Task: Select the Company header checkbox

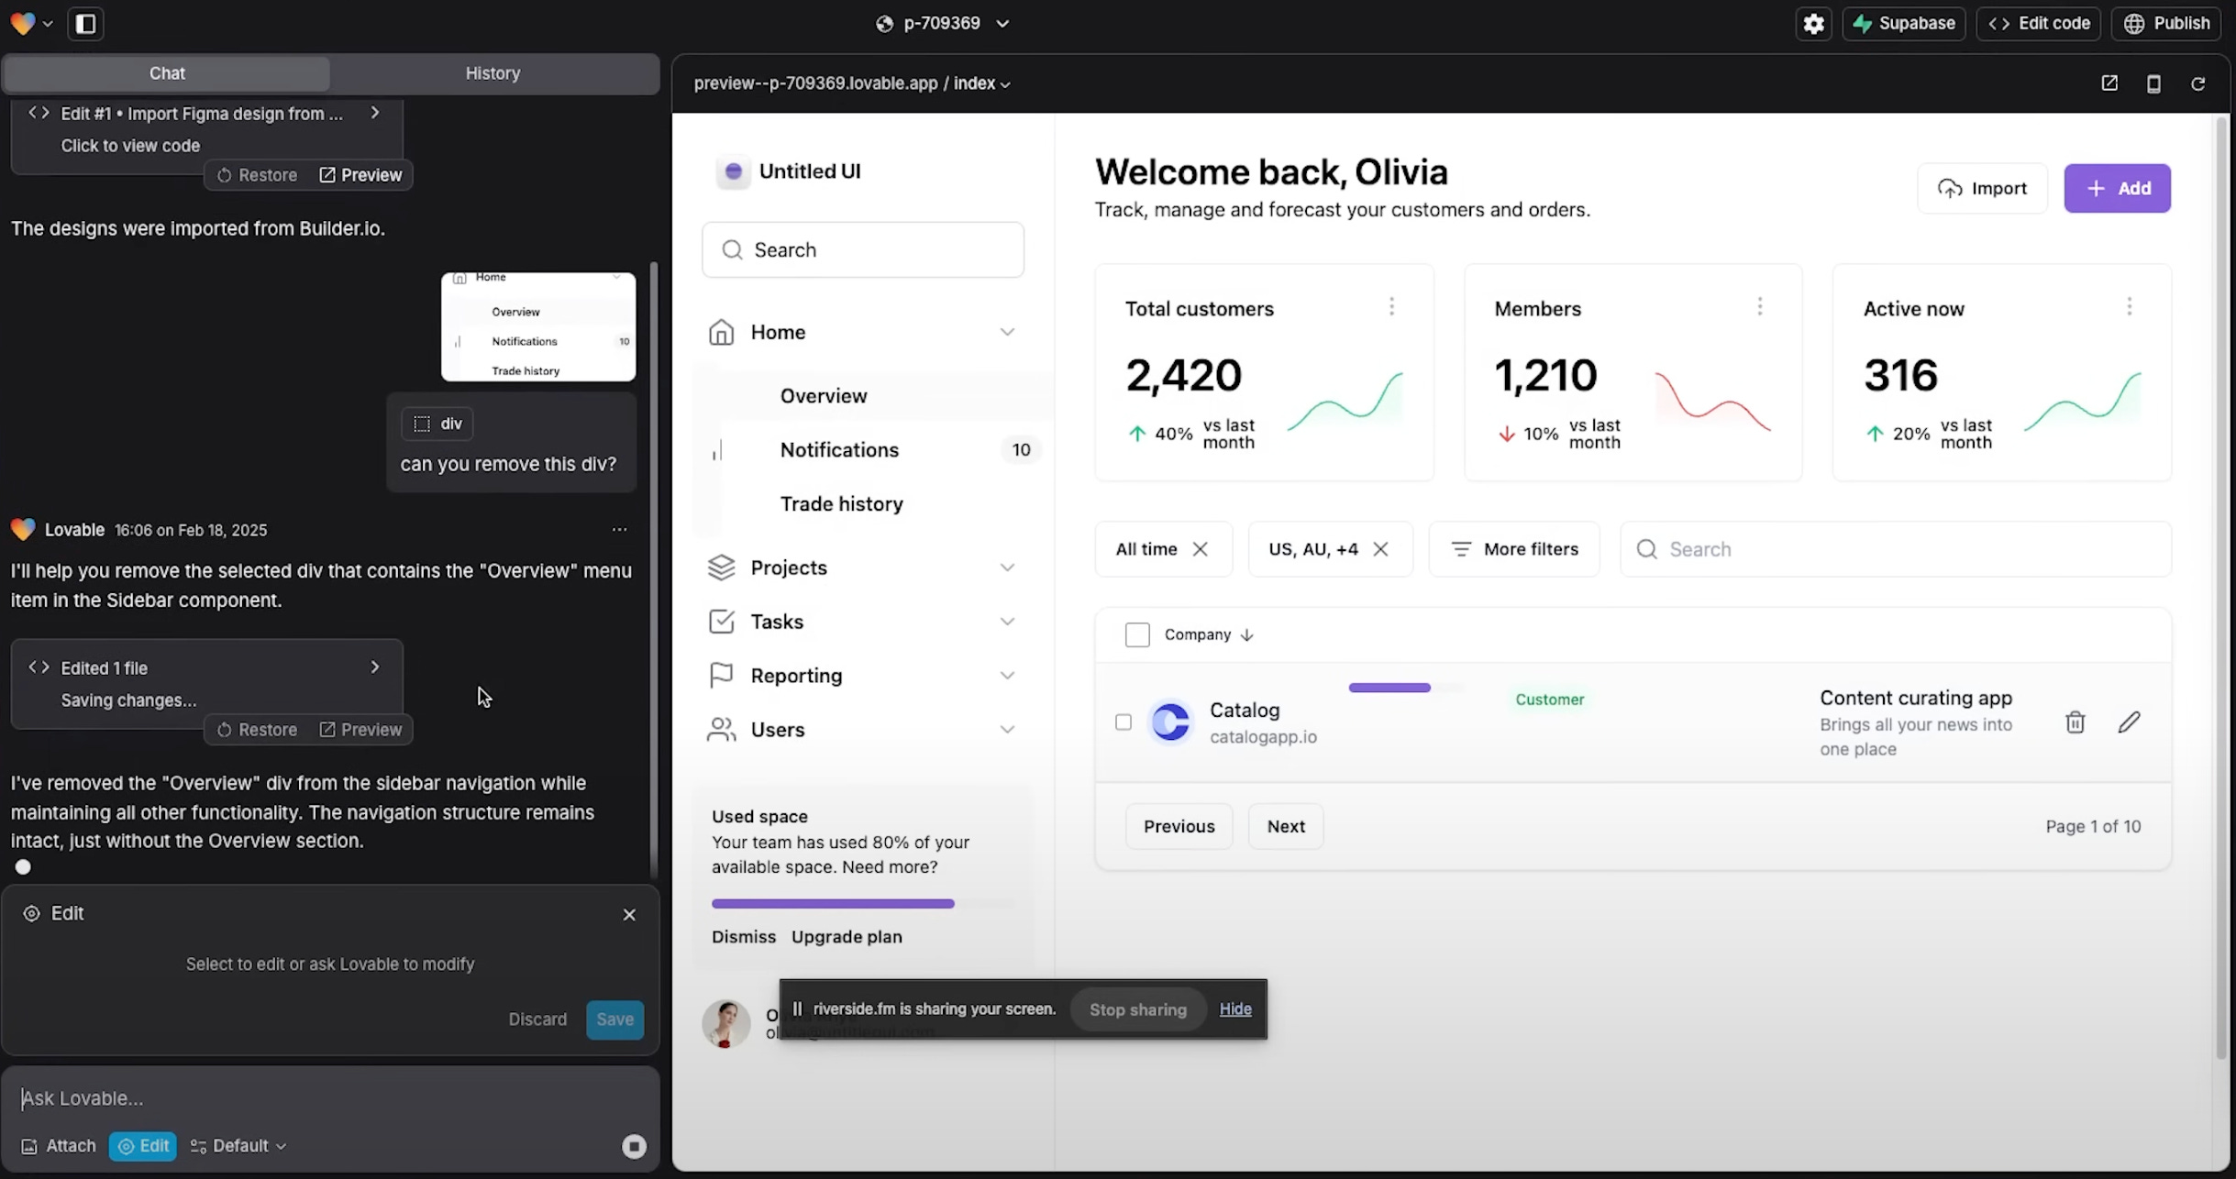Action: [x=1137, y=634]
